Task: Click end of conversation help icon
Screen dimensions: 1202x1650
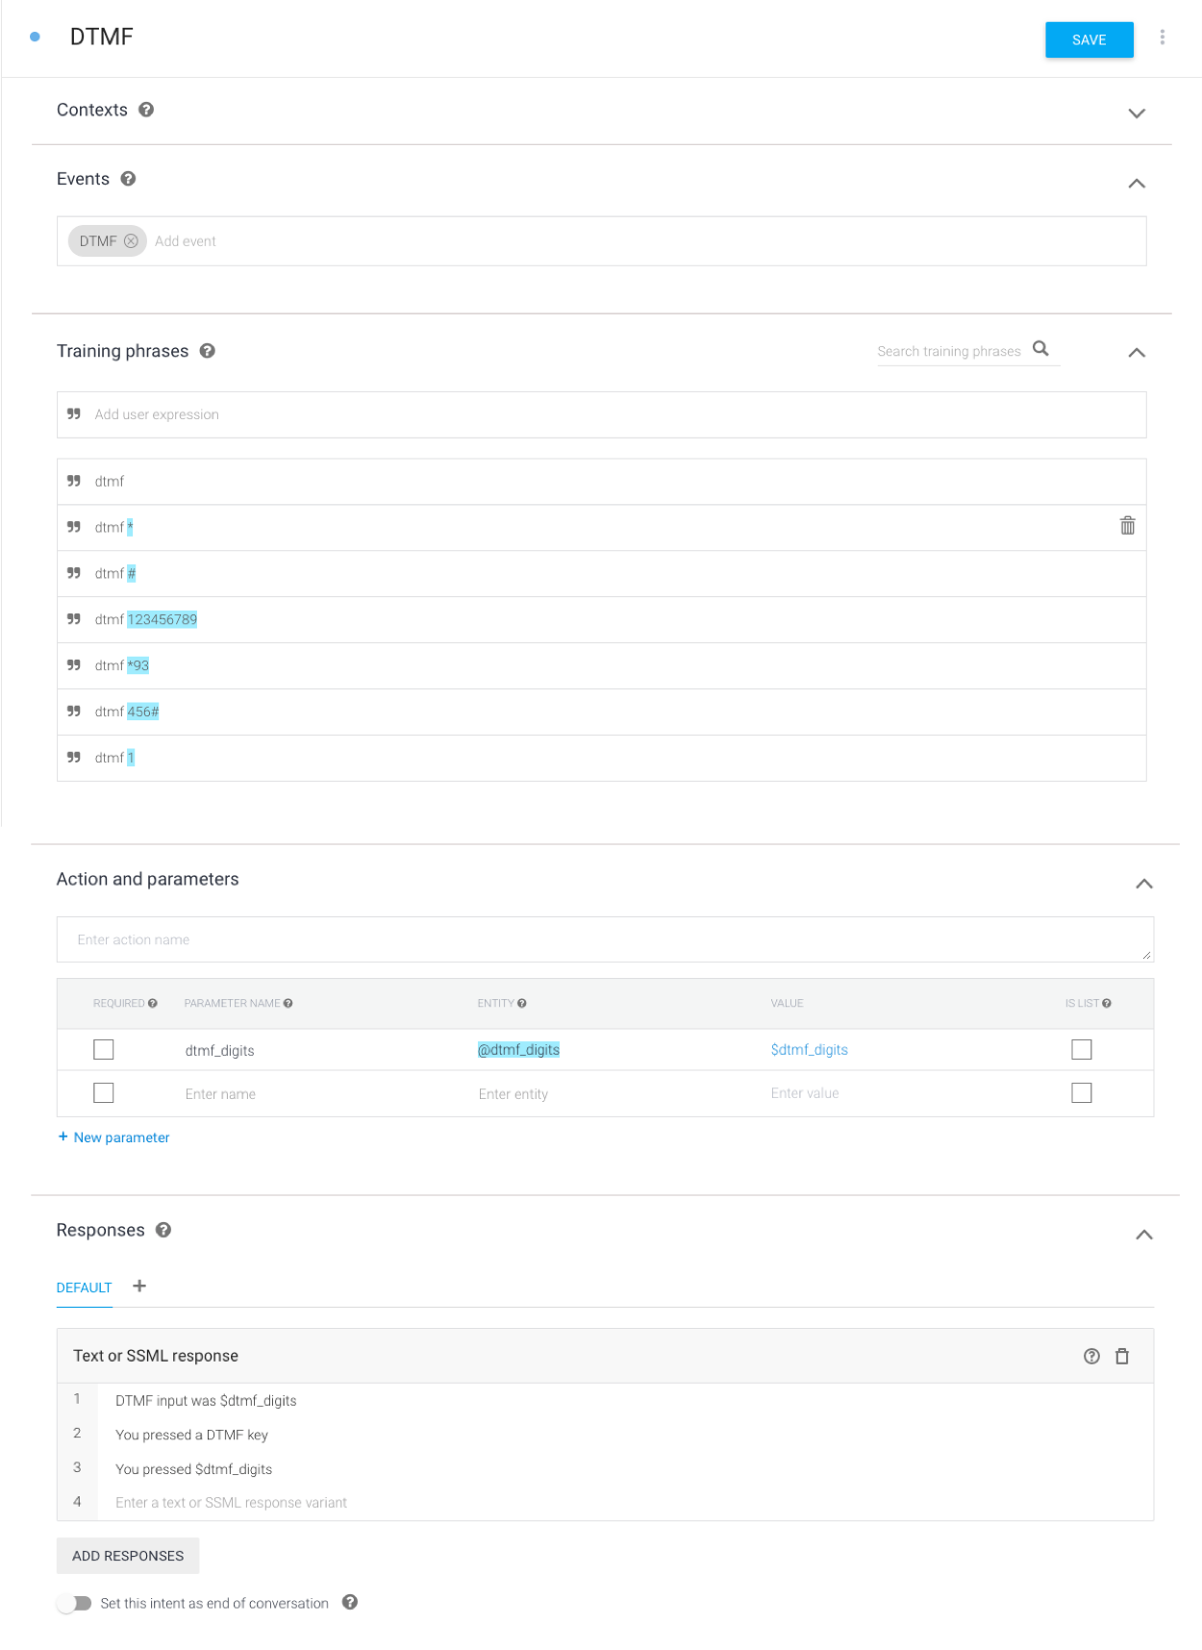Action: click(350, 1602)
